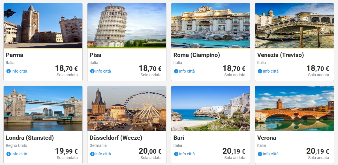Click info icon for Roma (Ciampino)

(x=176, y=71)
